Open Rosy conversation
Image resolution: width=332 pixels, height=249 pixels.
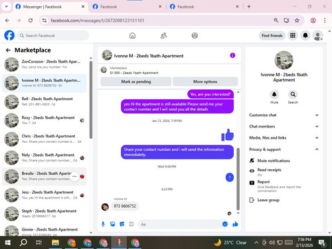pos(44,120)
